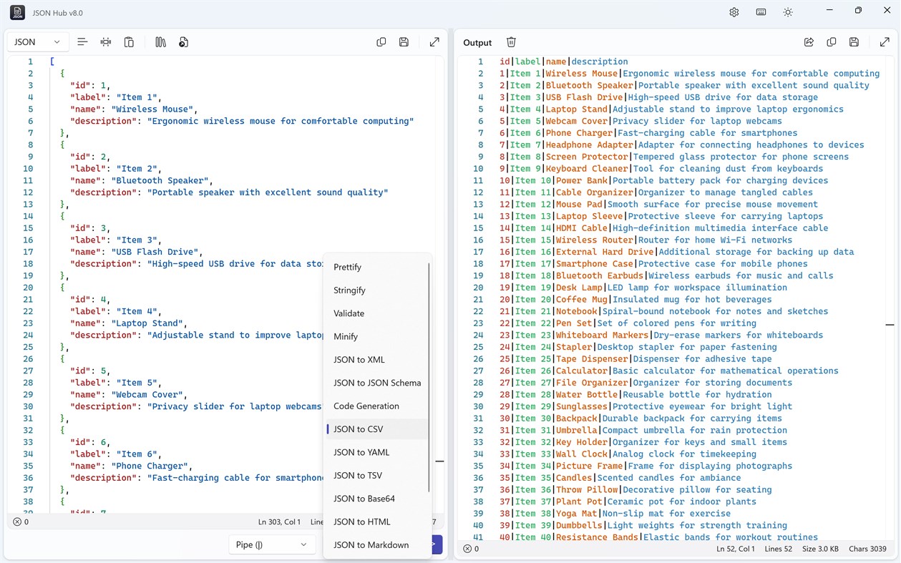The image size is (901, 563).
Task: Share the output using the export icon
Action: pyautogui.click(x=809, y=42)
